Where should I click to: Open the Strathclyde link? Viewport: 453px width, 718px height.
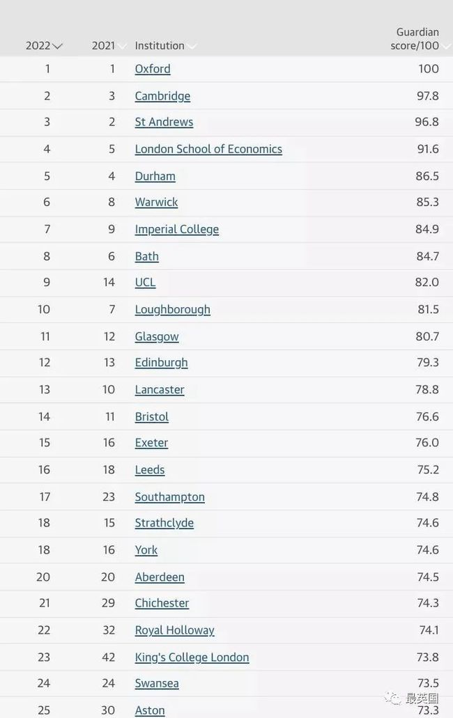[x=164, y=523]
